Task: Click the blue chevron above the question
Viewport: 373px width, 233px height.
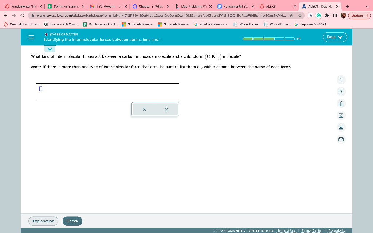Action: coord(50,48)
